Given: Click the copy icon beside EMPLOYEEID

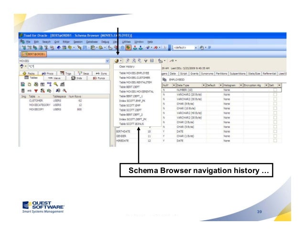Looking at the screenshot, I should [x=164, y=80].
